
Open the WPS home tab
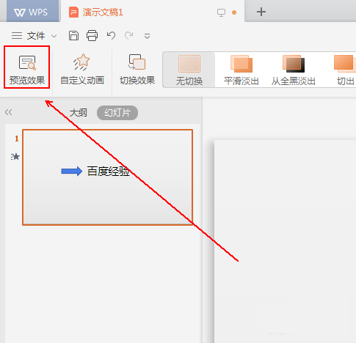(x=32, y=12)
